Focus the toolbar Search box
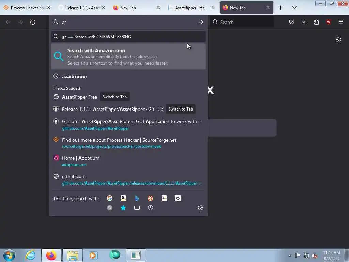 (x=242, y=22)
